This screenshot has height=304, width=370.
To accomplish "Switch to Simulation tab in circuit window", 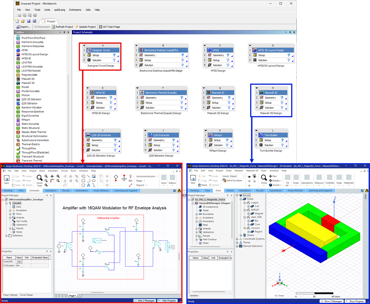I will point(51,190).
